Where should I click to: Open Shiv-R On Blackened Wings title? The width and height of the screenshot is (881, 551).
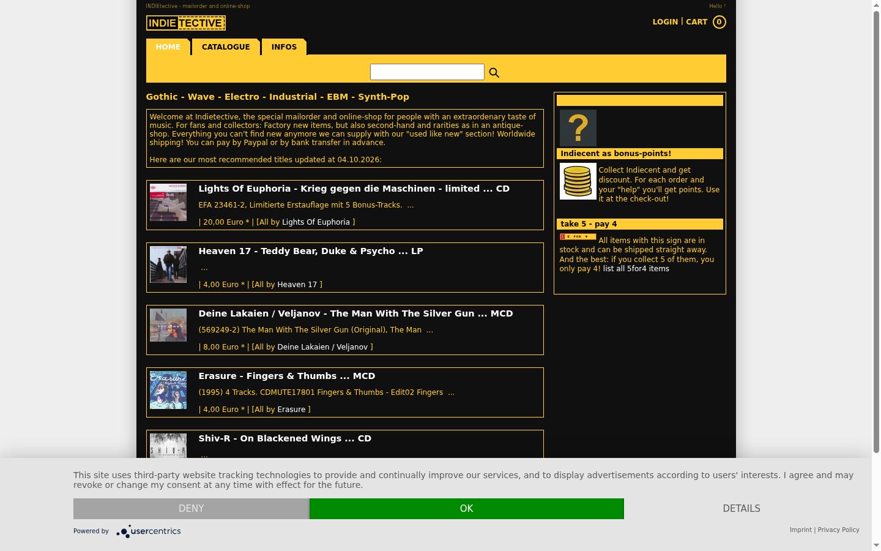point(284,438)
